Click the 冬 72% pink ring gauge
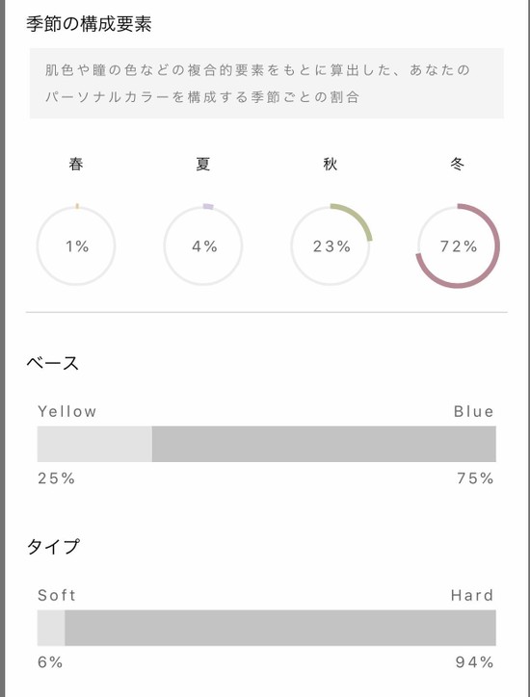530x697 pixels. pyautogui.click(x=458, y=245)
